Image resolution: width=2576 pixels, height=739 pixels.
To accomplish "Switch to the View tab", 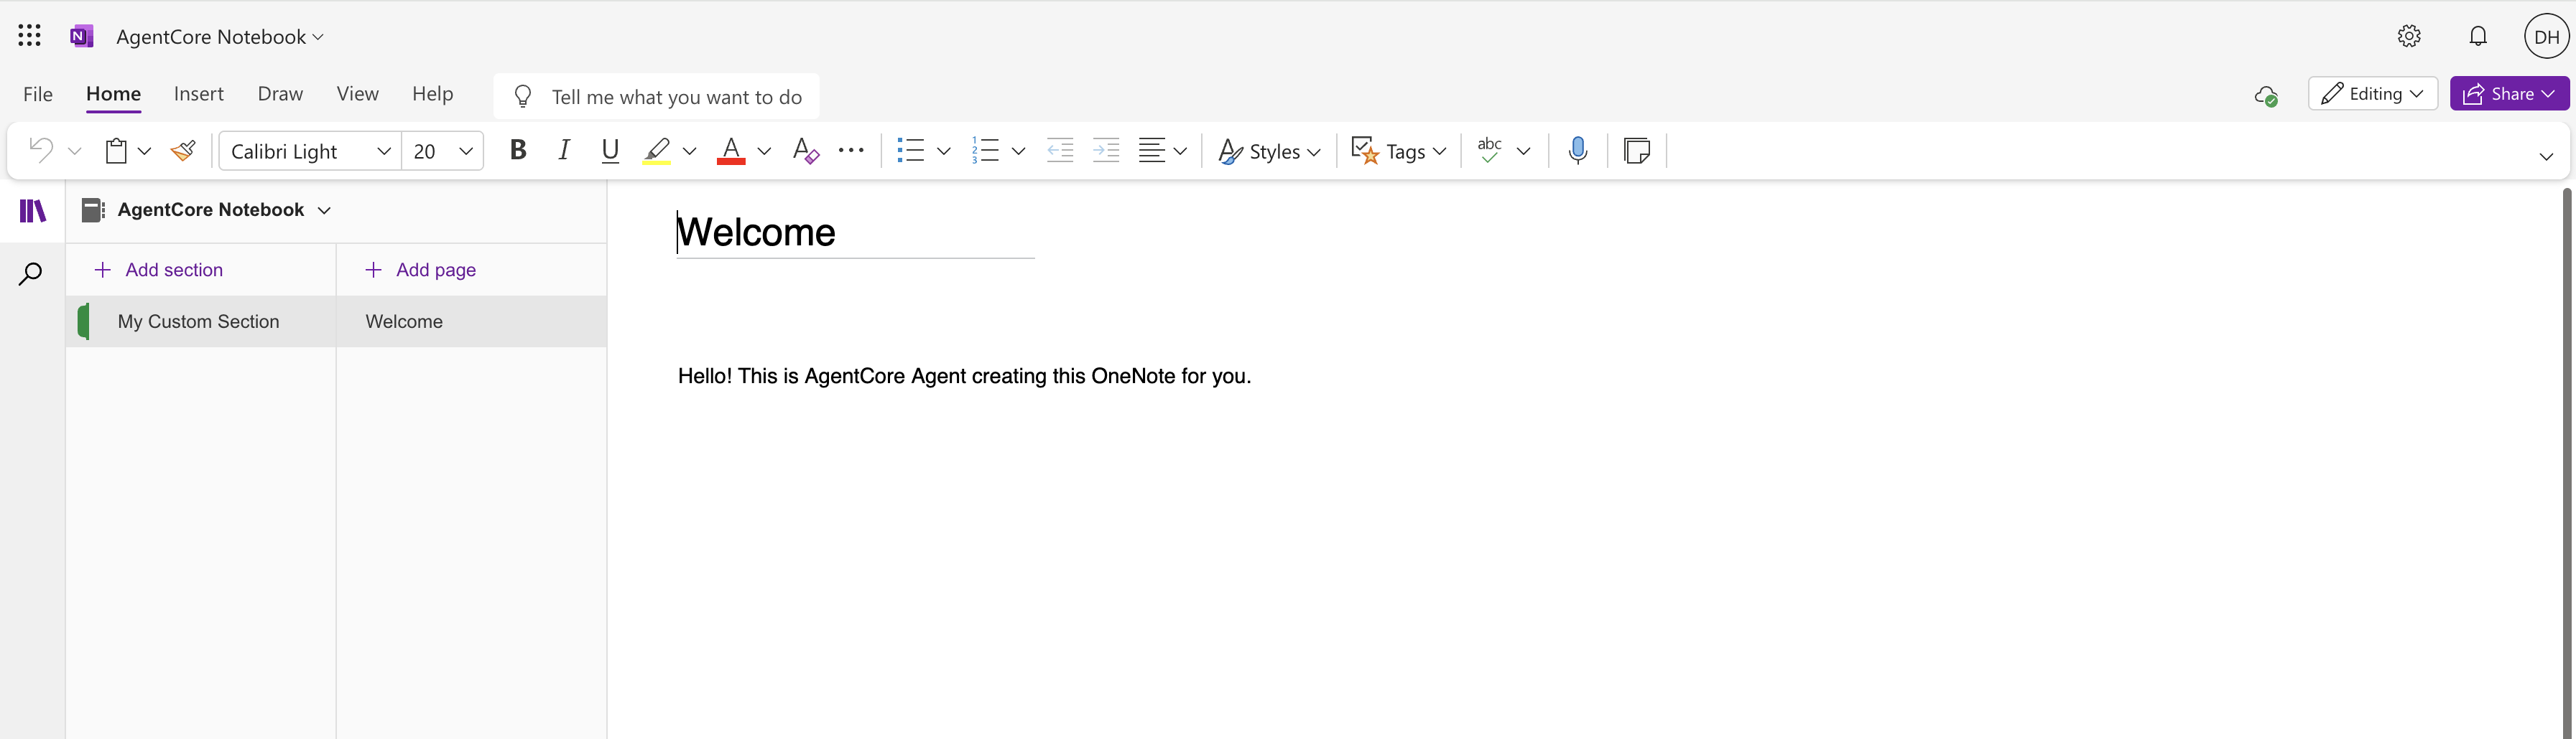I will pyautogui.click(x=357, y=94).
